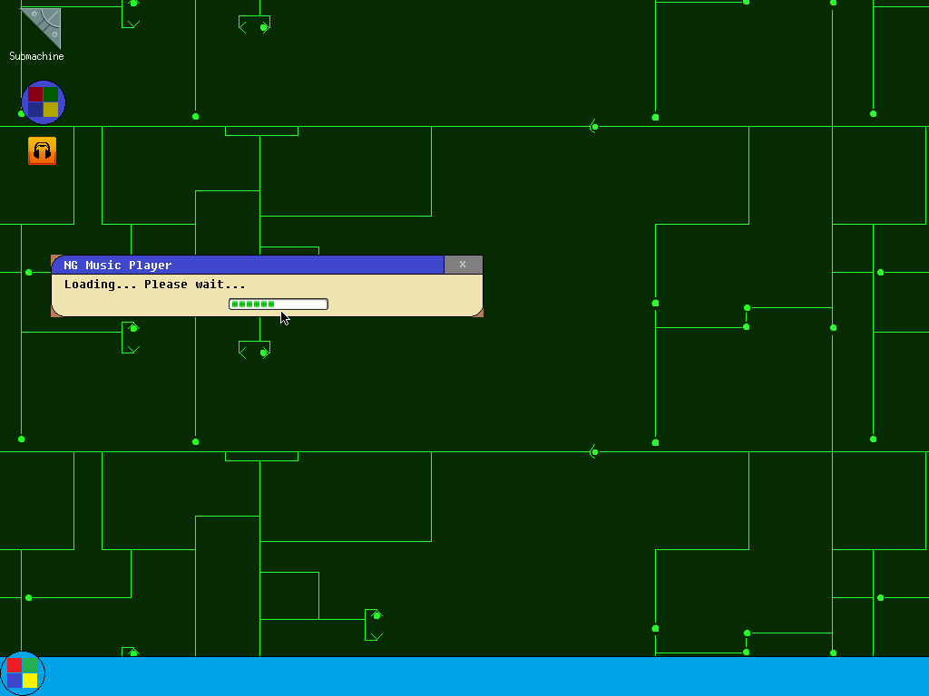Open the Start menu button in the taskbar
This screenshot has width=929, height=696.
23,673
